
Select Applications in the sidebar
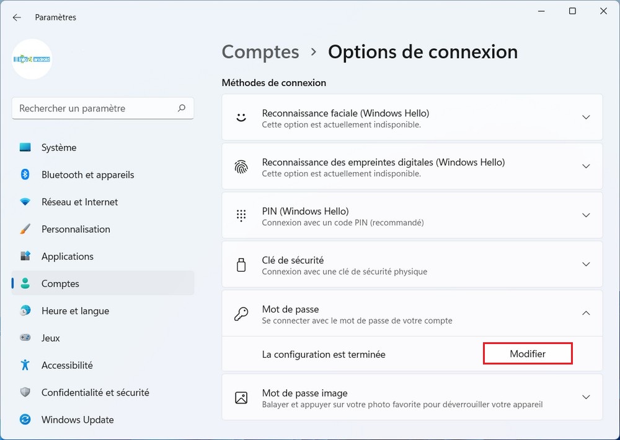click(67, 256)
